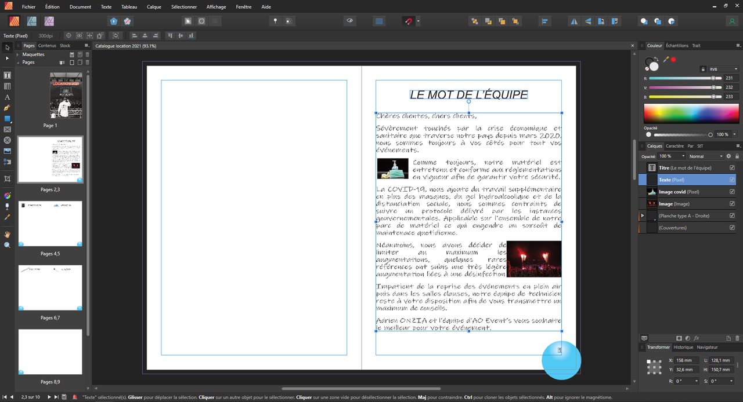
Task: Click the account profile icon
Action: point(731,21)
